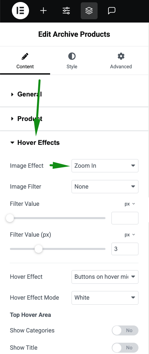The height and width of the screenshot is (354, 149).
Task: Toggle the Show Categories switch
Action: click(x=125, y=330)
